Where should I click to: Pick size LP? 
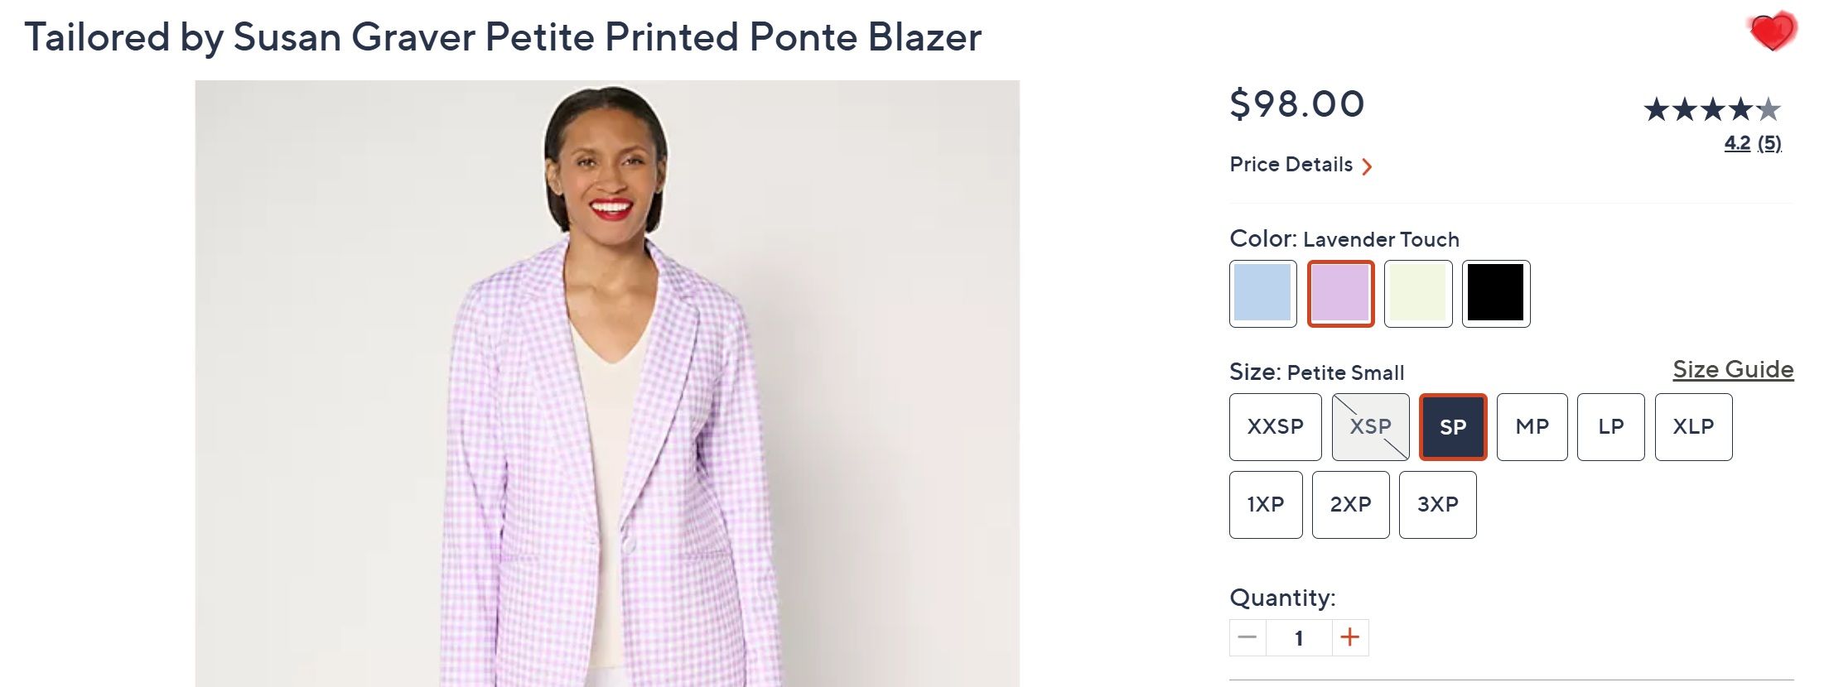[1610, 427]
